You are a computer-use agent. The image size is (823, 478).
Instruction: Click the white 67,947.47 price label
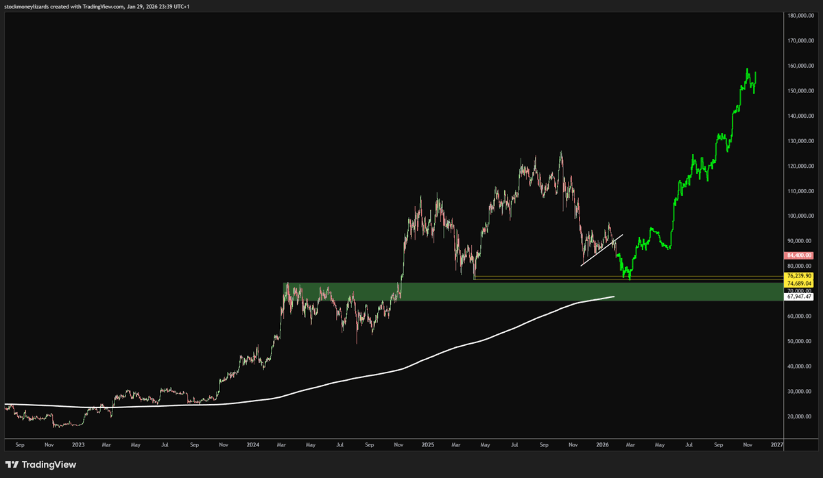pos(800,297)
